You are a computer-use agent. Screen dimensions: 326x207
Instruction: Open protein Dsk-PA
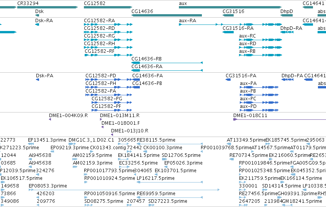[x=45, y=76]
